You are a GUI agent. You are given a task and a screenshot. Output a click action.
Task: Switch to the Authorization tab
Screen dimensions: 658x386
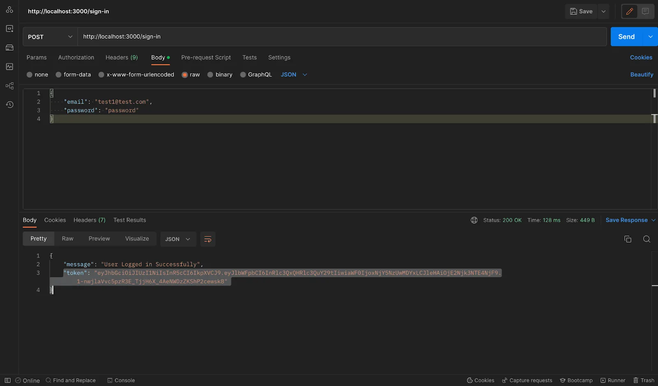tap(76, 58)
